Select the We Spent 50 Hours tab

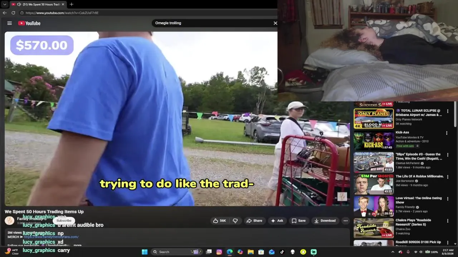tap(38, 4)
